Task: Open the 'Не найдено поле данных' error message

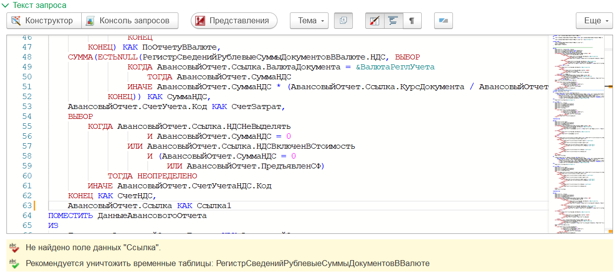Action: [x=93, y=247]
